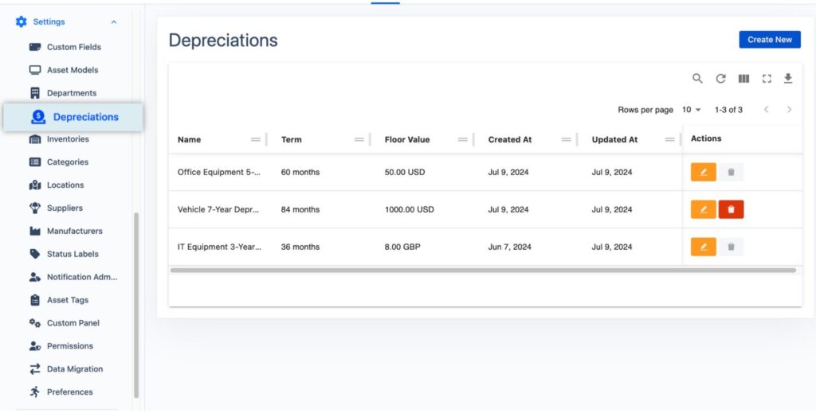Open Data Migration from the sidebar
The width and height of the screenshot is (816, 413).
coord(74,369)
